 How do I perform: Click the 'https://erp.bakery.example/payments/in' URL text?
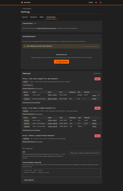(x=39, y=108)
